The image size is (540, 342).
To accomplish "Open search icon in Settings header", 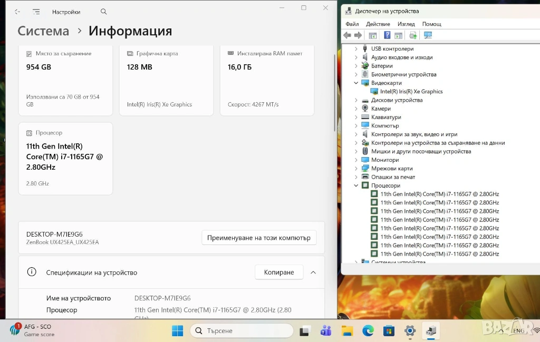I will 103,12.
